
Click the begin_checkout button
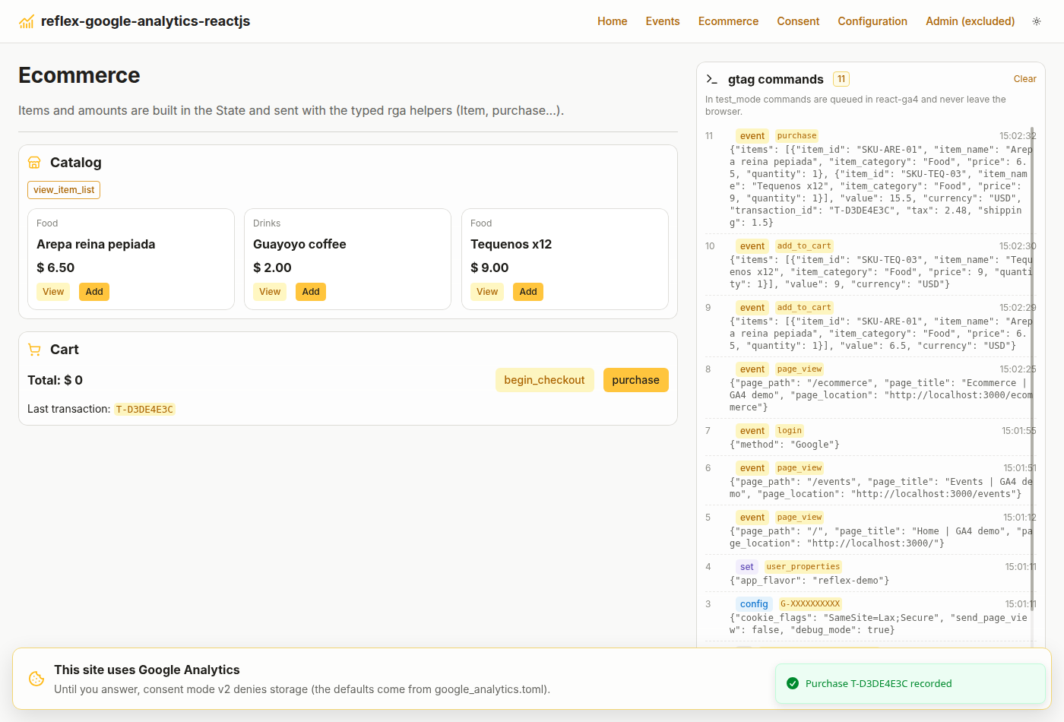pos(544,380)
